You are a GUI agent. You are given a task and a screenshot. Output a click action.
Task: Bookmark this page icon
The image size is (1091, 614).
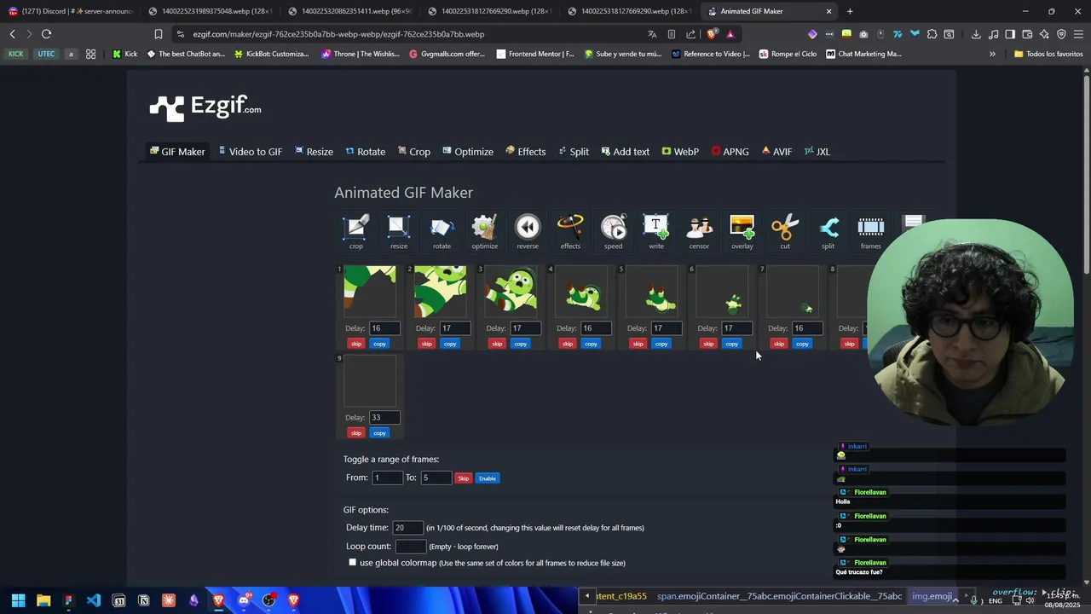point(158,34)
